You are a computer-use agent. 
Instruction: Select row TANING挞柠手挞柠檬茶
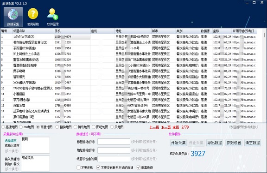click(x=129, y=88)
